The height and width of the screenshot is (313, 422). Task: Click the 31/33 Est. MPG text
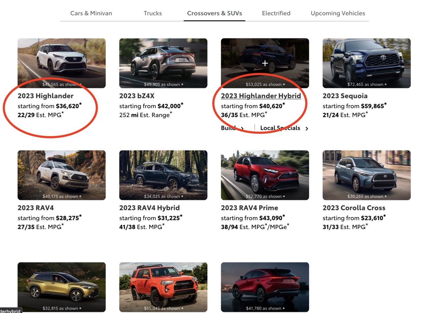coord(345,227)
